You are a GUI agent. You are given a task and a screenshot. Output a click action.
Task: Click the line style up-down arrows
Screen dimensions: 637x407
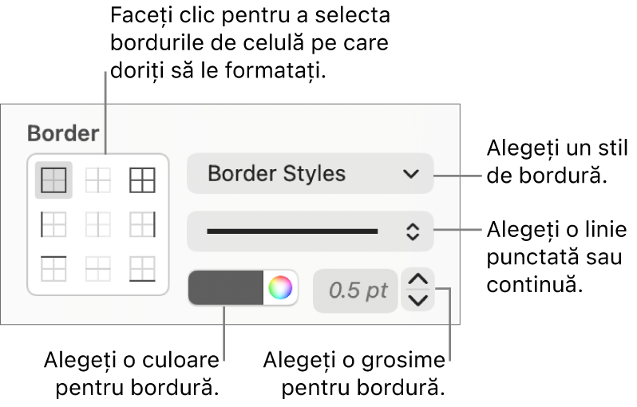pos(413,232)
